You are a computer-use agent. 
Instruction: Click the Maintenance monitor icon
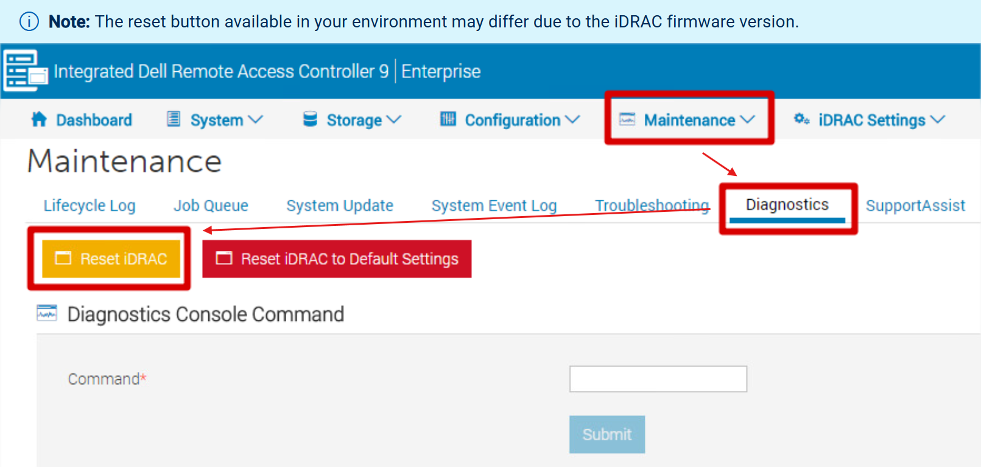click(x=628, y=119)
